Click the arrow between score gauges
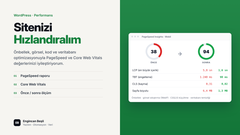 click(x=180, y=54)
